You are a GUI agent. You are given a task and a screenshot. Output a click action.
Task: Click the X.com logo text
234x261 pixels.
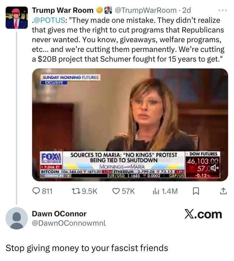[x=203, y=214]
